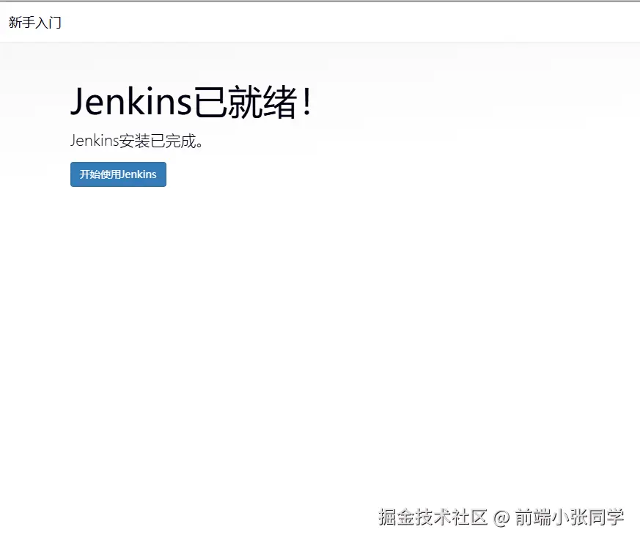Click the word Jenkins in the subtitle

click(x=96, y=141)
